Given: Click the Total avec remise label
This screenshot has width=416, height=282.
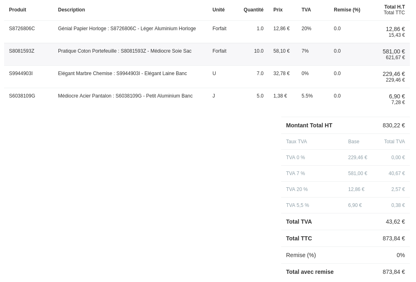Looking at the screenshot, I should pyautogui.click(x=310, y=272).
